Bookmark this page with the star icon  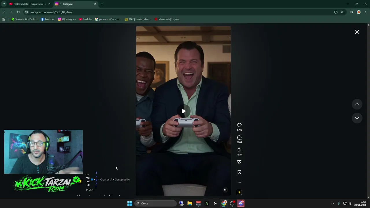(x=342, y=12)
